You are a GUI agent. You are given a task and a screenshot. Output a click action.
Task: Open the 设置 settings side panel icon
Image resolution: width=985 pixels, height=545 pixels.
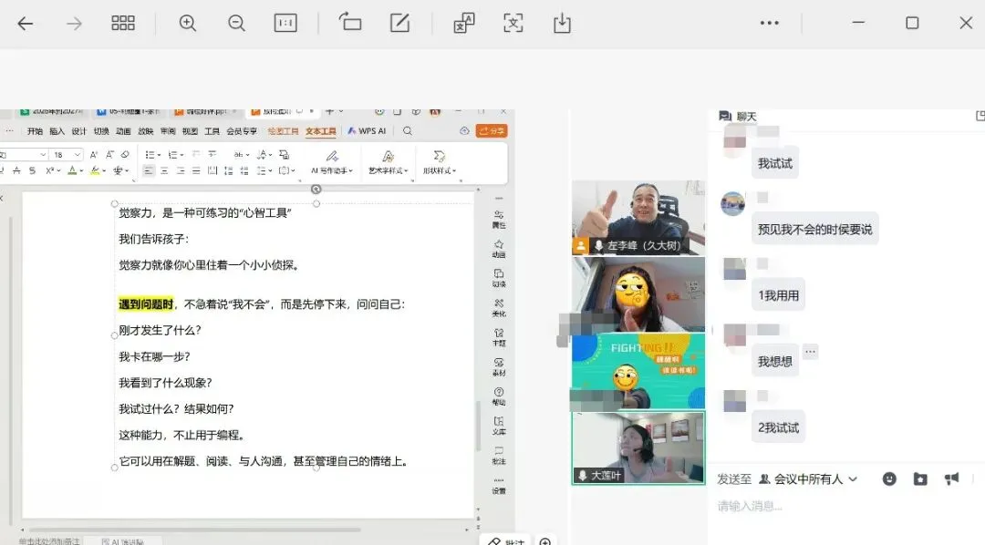click(499, 485)
